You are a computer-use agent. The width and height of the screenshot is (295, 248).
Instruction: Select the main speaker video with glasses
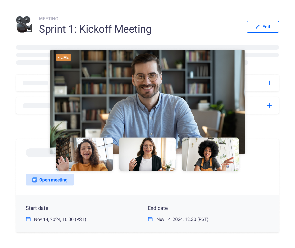click(147, 94)
